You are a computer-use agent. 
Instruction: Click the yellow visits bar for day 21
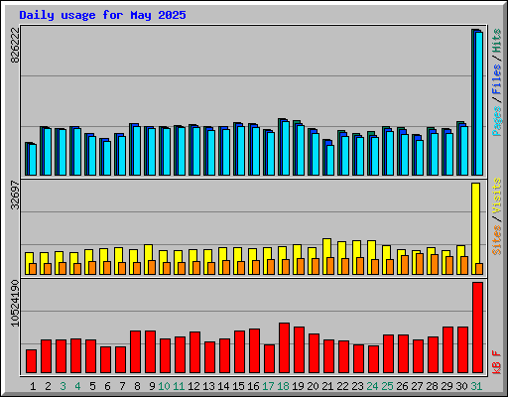click(x=326, y=256)
